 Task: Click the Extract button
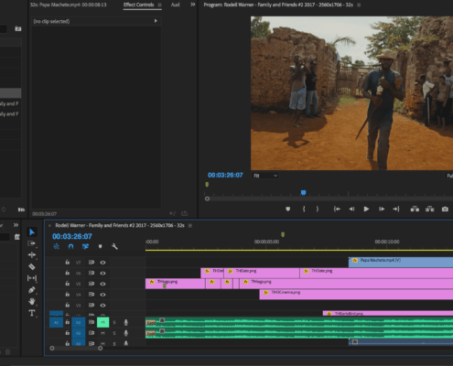click(x=430, y=209)
